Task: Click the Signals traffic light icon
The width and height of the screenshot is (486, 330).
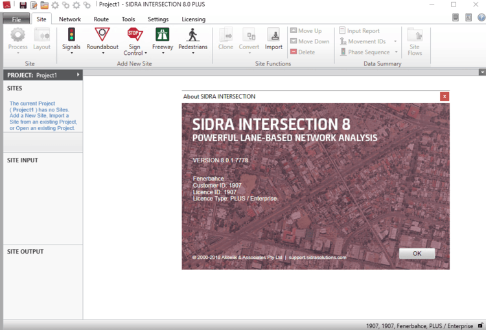Action: click(x=71, y=34)
